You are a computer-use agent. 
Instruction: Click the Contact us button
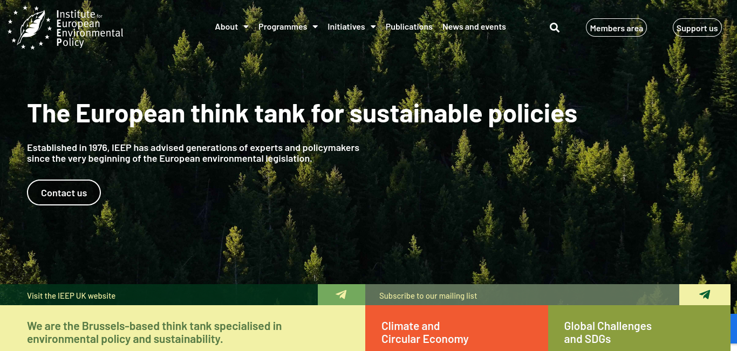point(64,192)
